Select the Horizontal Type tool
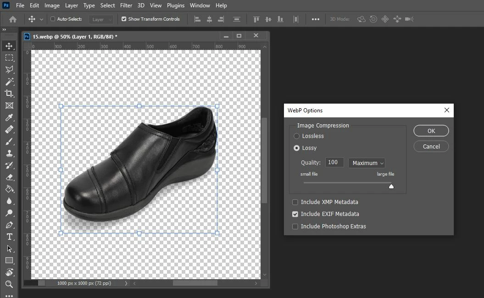 coord(9,237)
